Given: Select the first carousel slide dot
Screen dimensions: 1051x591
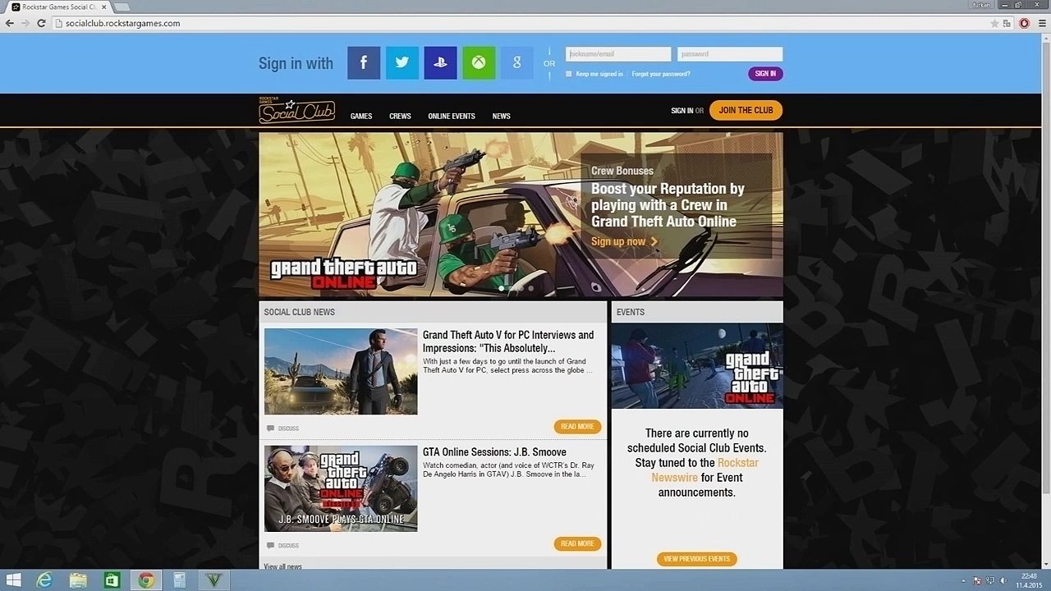Looking at the screenshot, I should (x=501, y=288).
